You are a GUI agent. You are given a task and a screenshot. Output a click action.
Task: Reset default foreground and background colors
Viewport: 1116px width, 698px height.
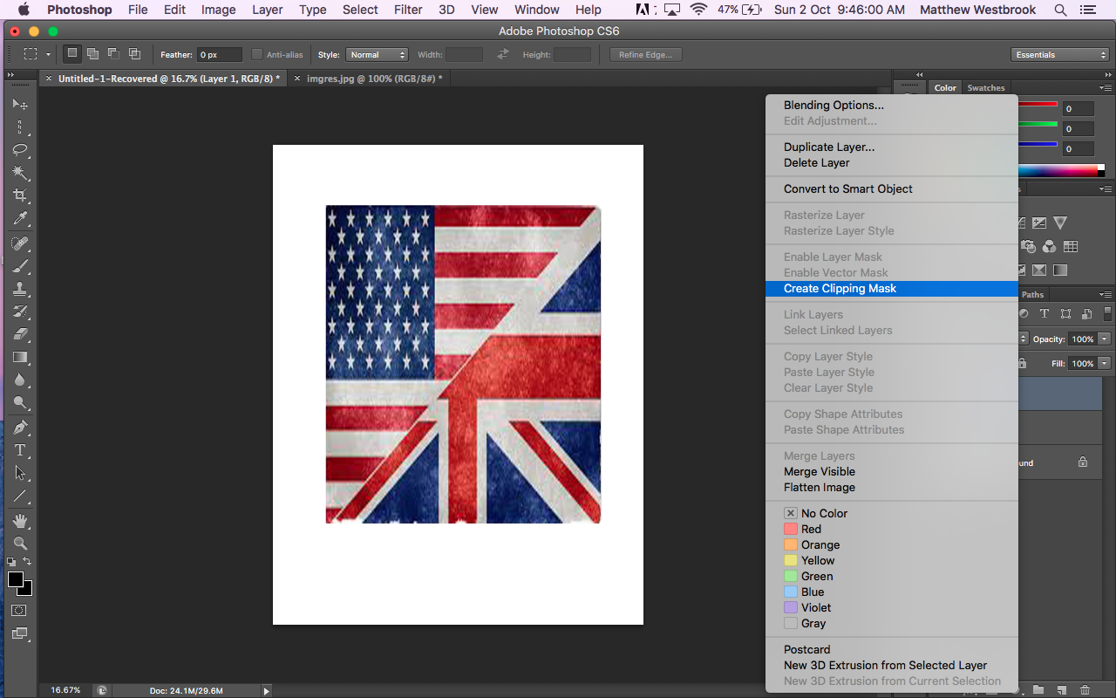(12, 562)
